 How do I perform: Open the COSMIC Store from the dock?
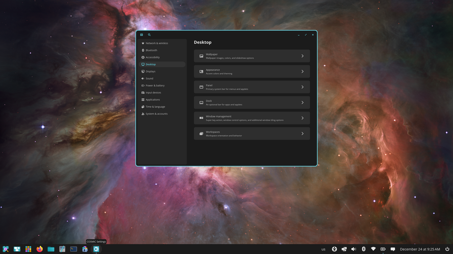coord(85,249)
